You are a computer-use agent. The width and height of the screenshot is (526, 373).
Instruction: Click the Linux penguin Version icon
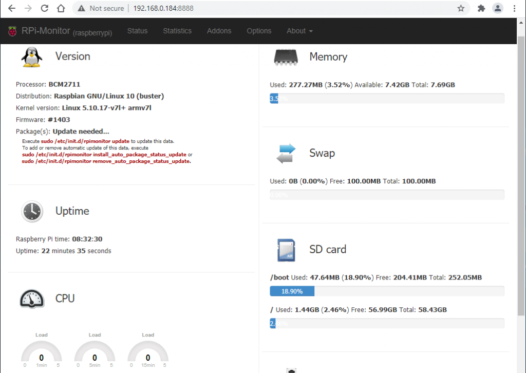pyautogui.click(x=32, y=57)
